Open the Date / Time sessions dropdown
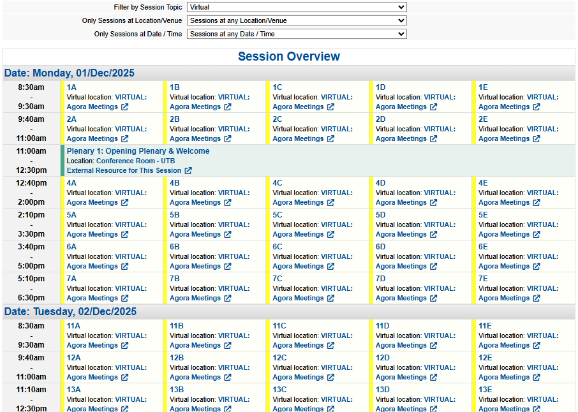Viewport: 578px width, 412px height. [297, 34]
